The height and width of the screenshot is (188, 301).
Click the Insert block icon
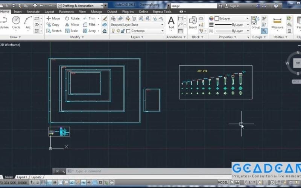(x=193, y=23)
